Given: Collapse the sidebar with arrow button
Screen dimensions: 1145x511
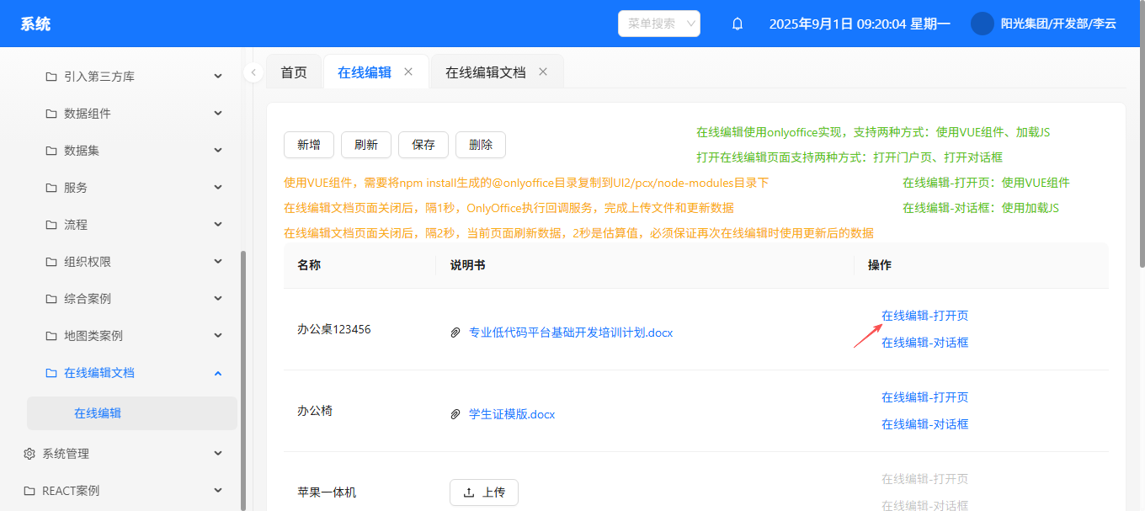Looking at the screenshot, I should [x=253, y=72].
